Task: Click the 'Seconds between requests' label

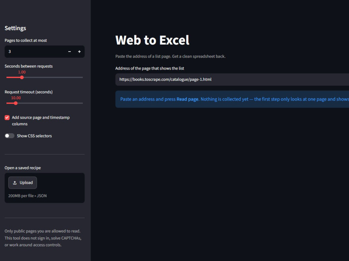Action: [x=29, y=66]
